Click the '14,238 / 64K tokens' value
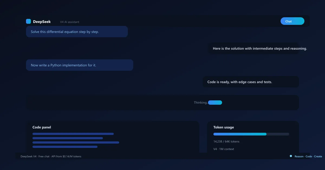This screenshot has width=325, height=170. click(226, 141)
